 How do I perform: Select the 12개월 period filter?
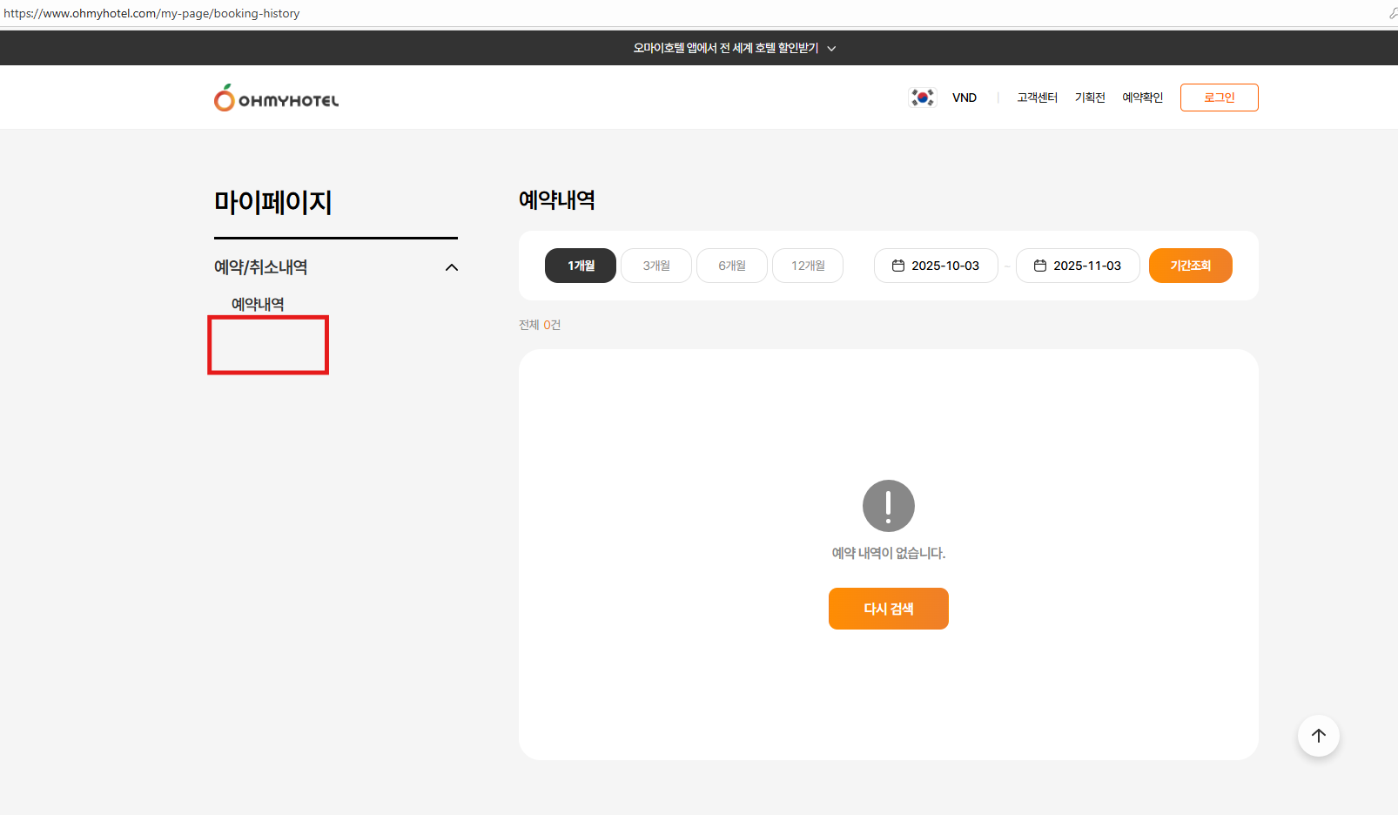[808, 266]
